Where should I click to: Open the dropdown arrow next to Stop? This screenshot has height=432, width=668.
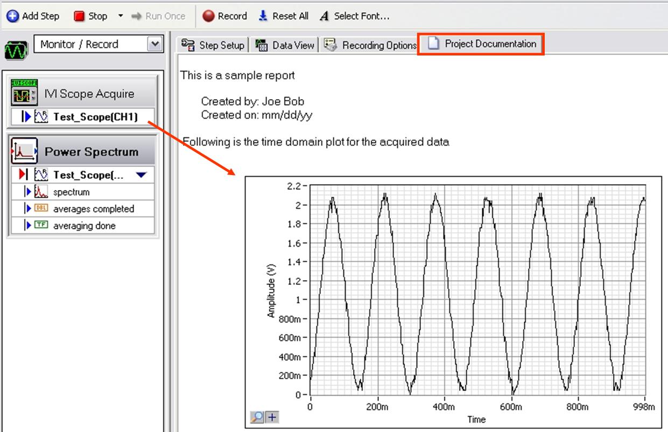[x=121, y=16]
